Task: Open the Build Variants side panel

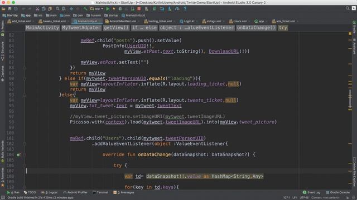Action: 2,151
